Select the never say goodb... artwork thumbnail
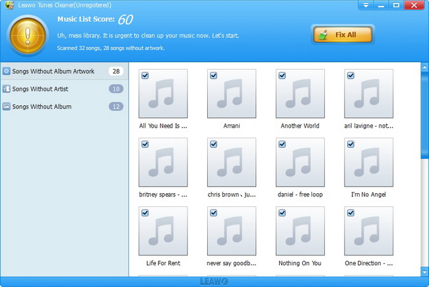 click(232, 231)
